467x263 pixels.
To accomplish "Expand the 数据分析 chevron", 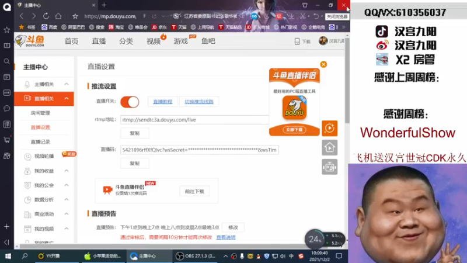I will point(67,199).
